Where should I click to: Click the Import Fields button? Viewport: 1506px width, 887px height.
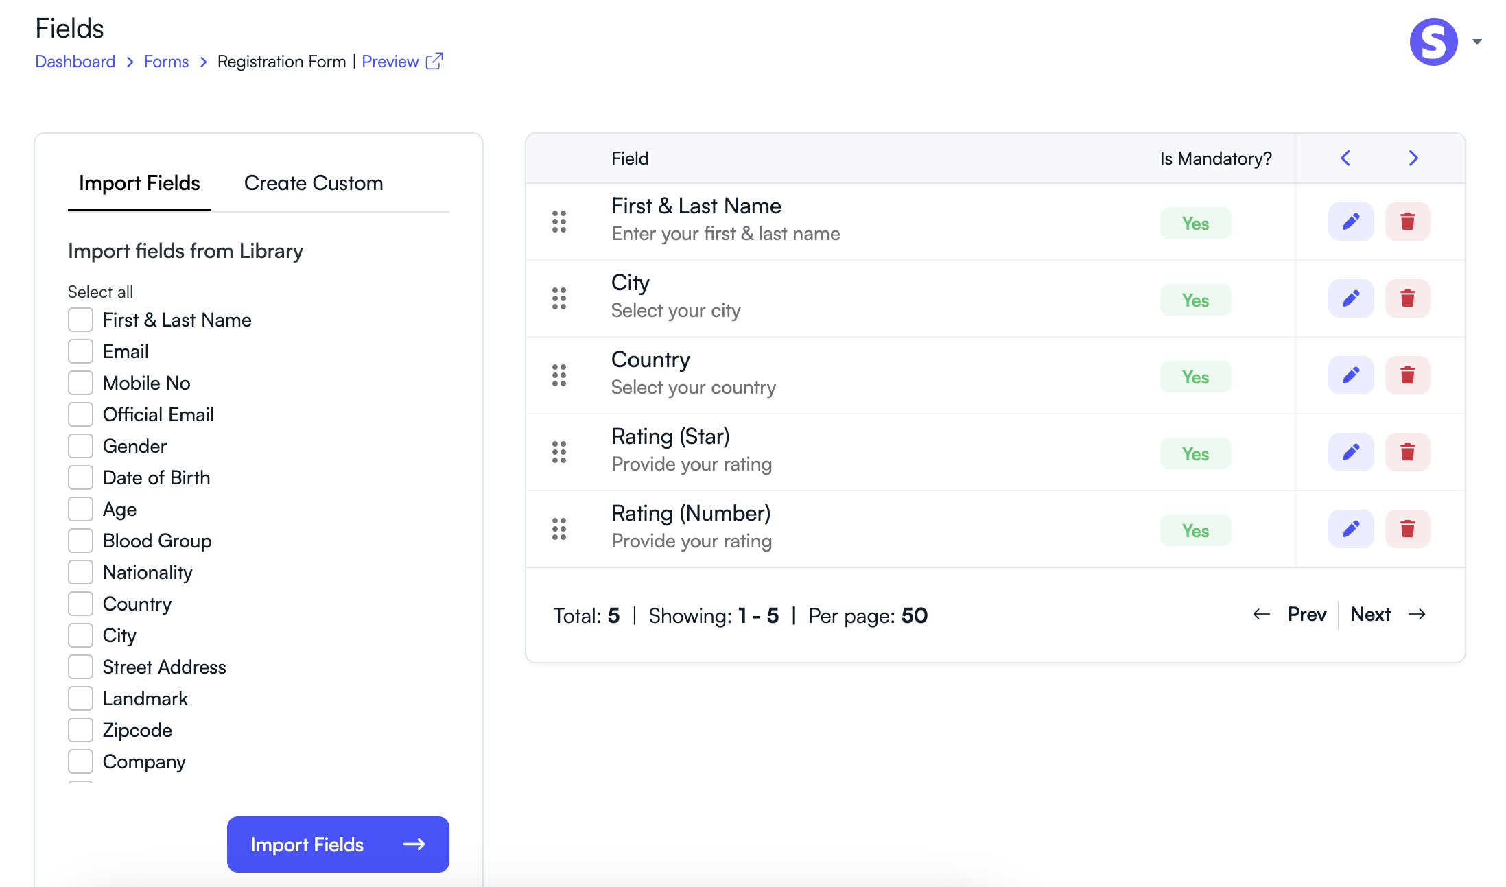pyautogui.click(x=338, y=844)
